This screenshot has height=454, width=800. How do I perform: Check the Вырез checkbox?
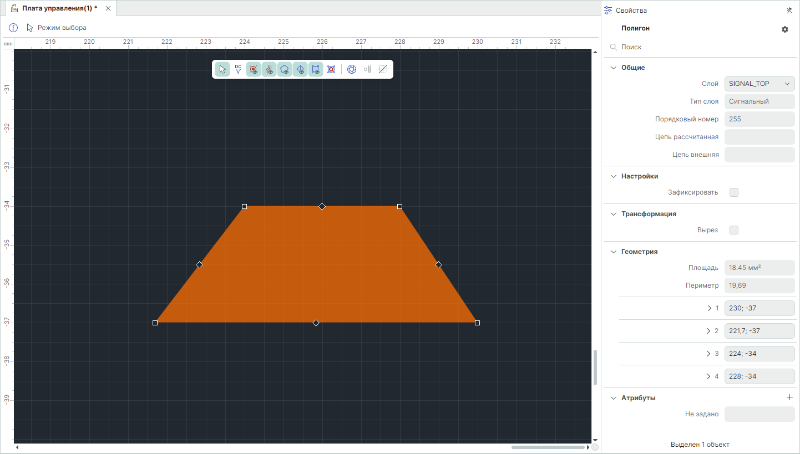tap(734, 230)
